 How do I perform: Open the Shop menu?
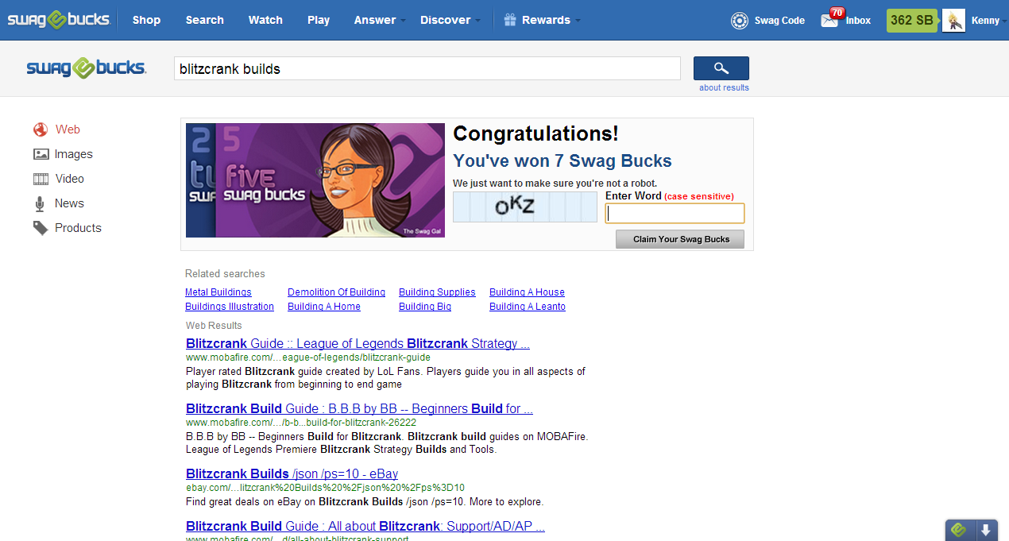(x=146, y=20)
